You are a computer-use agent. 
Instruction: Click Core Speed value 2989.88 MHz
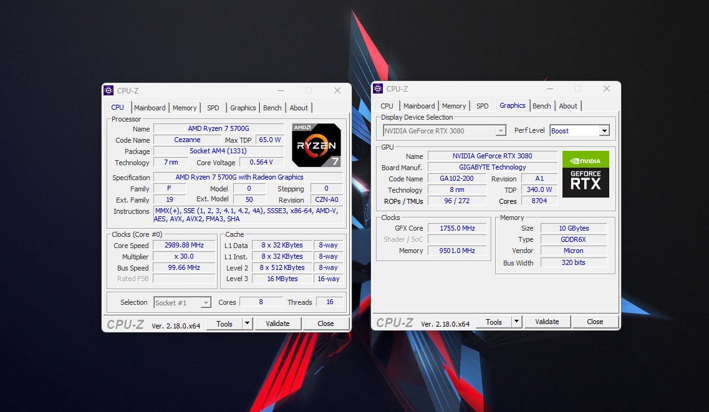184,246
